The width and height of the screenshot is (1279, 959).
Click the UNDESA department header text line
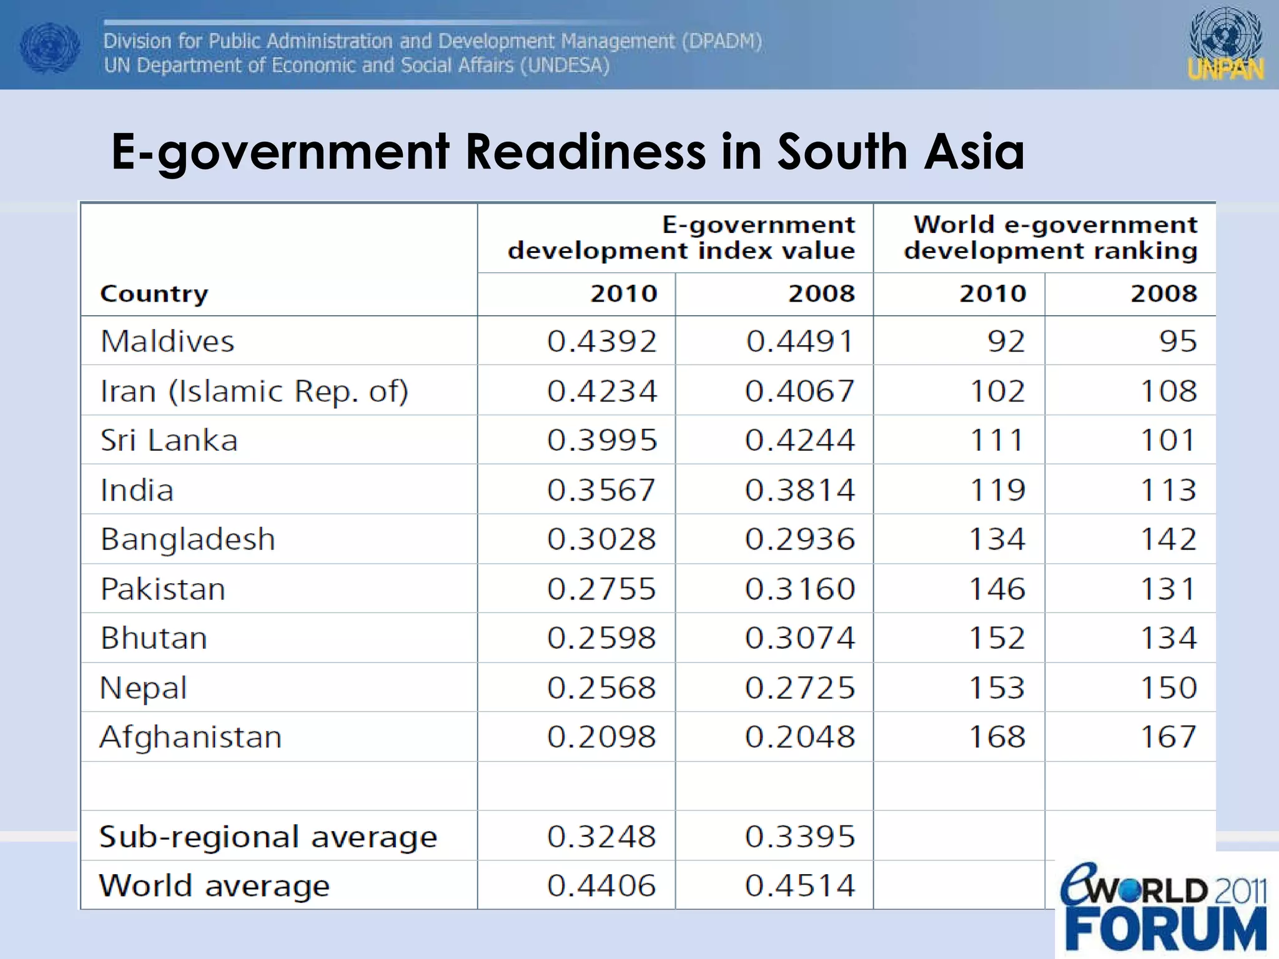point(357,66)
